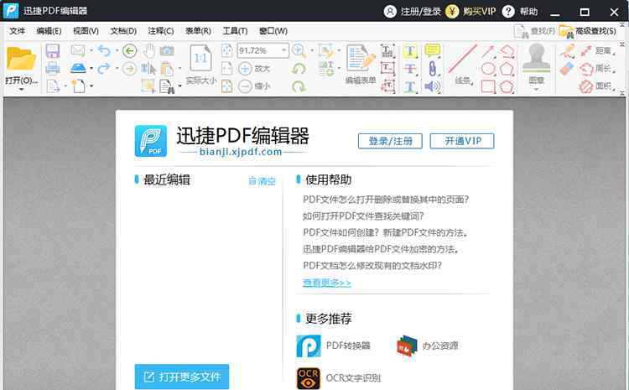
Task: Select the Snapshot camera icon
Action: pyautogui.click(x=167, y=51)
